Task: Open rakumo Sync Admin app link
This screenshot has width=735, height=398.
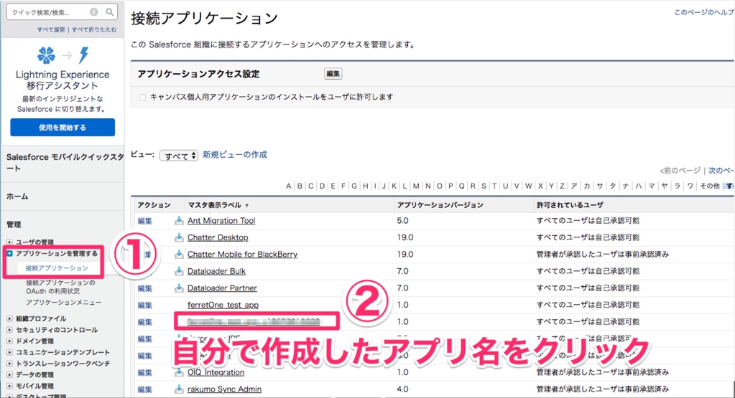Action: click(x=225, y=389)
